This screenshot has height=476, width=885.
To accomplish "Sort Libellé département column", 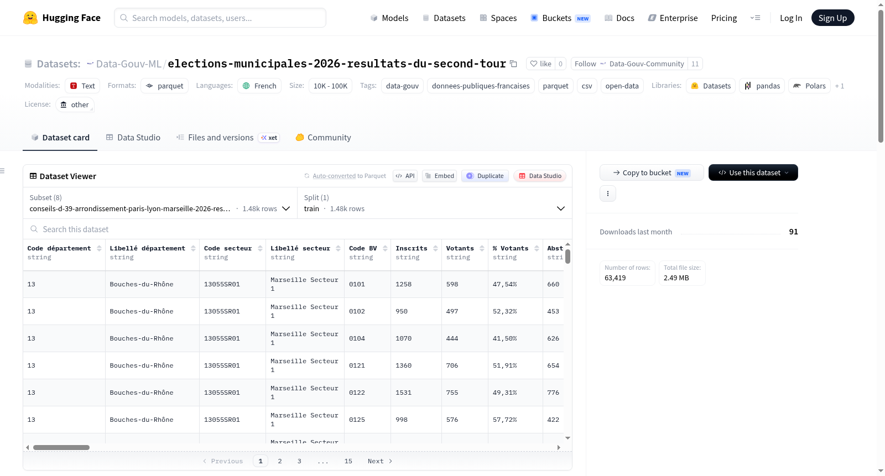I will tap(193, 248).
